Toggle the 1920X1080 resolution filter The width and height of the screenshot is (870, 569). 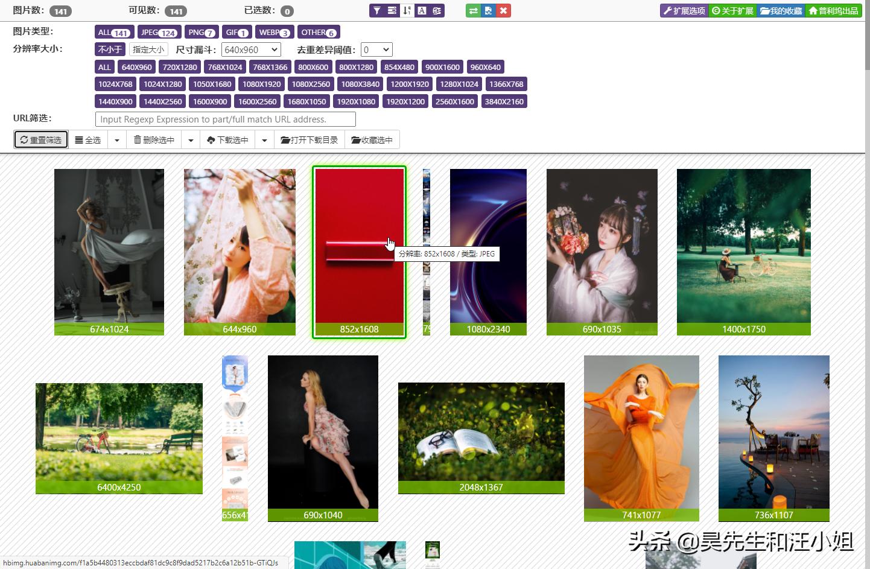coord(356,101)
